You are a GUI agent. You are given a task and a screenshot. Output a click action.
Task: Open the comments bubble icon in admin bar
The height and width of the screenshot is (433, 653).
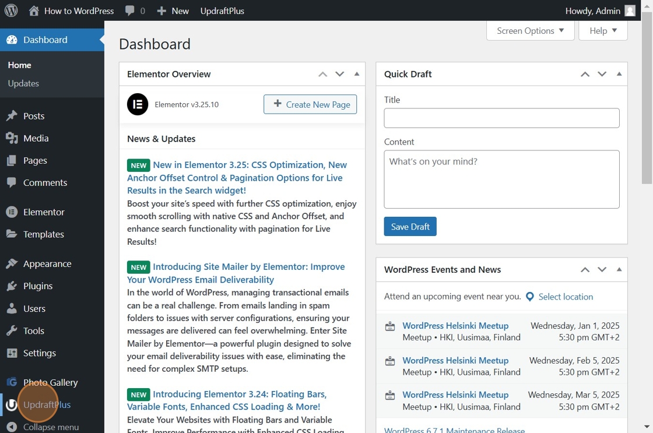129,11
